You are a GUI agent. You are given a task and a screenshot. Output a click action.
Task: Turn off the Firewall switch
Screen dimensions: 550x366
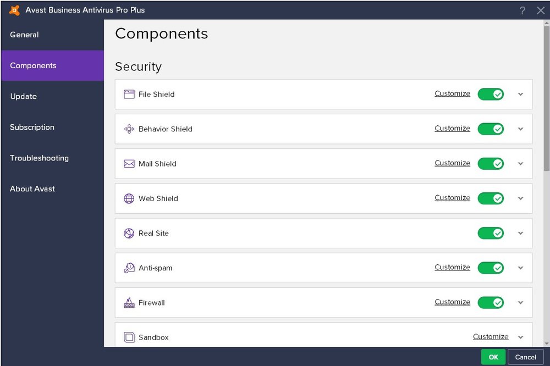click(491, 302)
